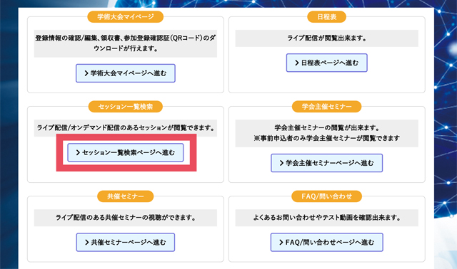
Task: Click the orange 学術大会マイページ heading badge
Action: pyautogui.click(x=126, y=17)
